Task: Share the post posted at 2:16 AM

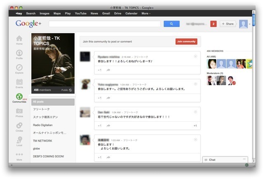Action: [108, 70]
